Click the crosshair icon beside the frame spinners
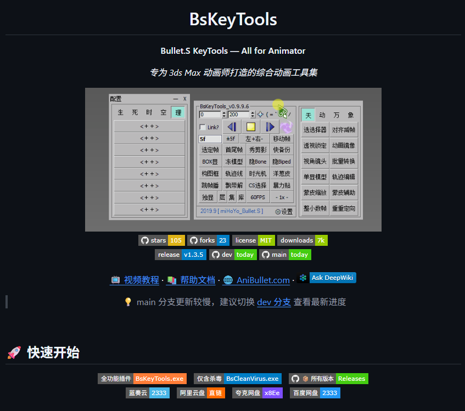The height and width of the screenshot is (411, 465). pos(260,115)
